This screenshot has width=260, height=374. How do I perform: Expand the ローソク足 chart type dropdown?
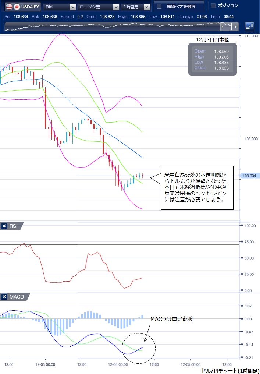click(99, 7)
